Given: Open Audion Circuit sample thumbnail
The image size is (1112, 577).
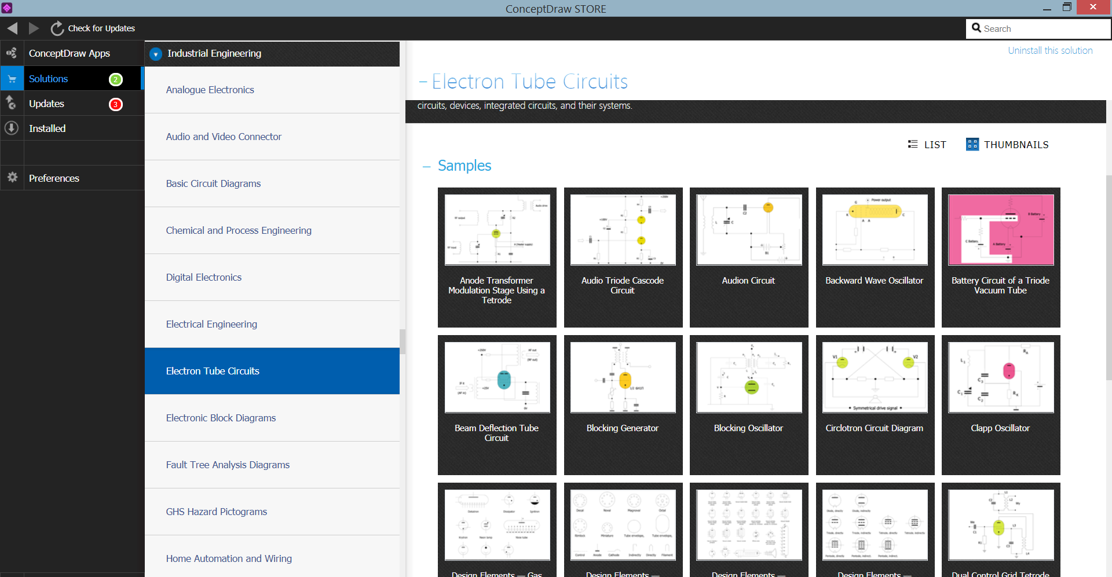Looking at the screenshot, I should pyautogui.click(x=749, y=230).
